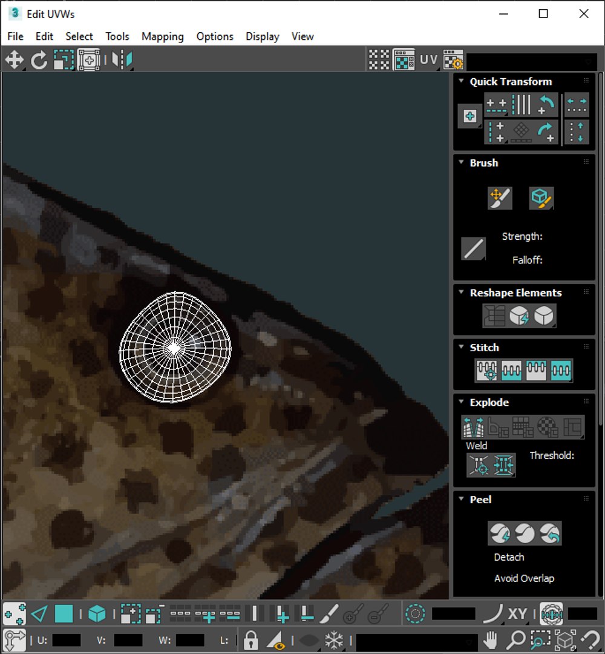Select Edge subobject mode triangle icon
Viewport: 605px width, 654px height.
39,614
